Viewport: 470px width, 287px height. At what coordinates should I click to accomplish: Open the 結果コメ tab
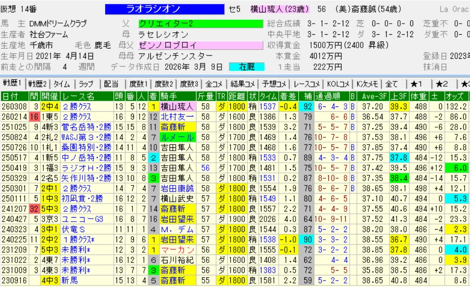(x=243, y=84)
